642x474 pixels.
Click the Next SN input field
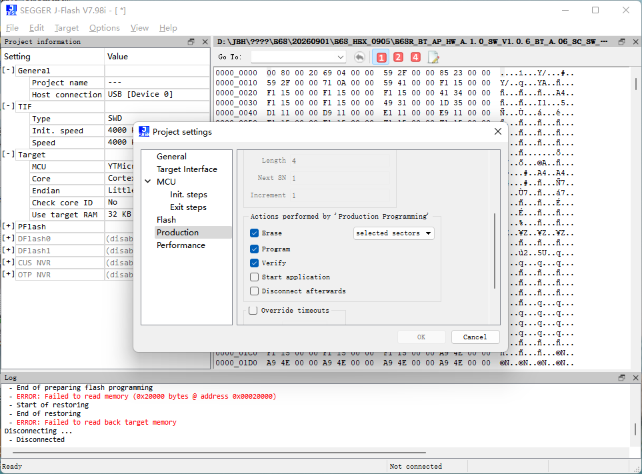339,178
